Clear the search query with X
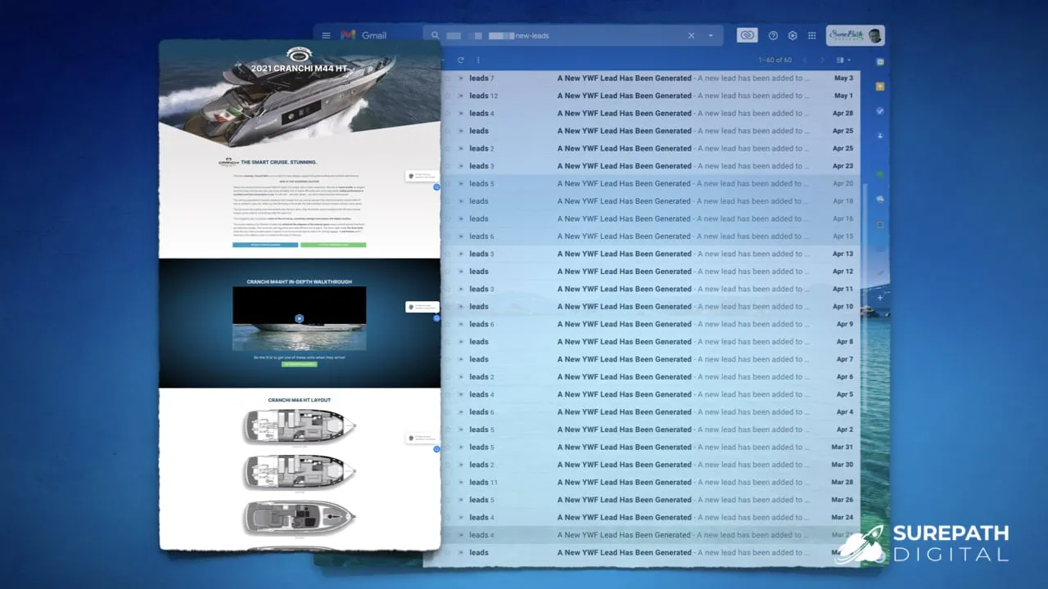The image size is (1048, 589). [691, 36]
